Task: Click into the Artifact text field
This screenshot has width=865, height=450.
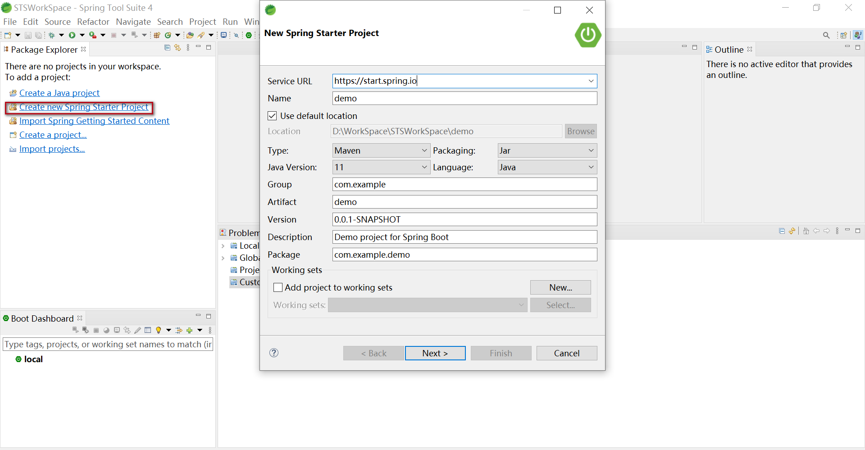Action: [464, 202]
